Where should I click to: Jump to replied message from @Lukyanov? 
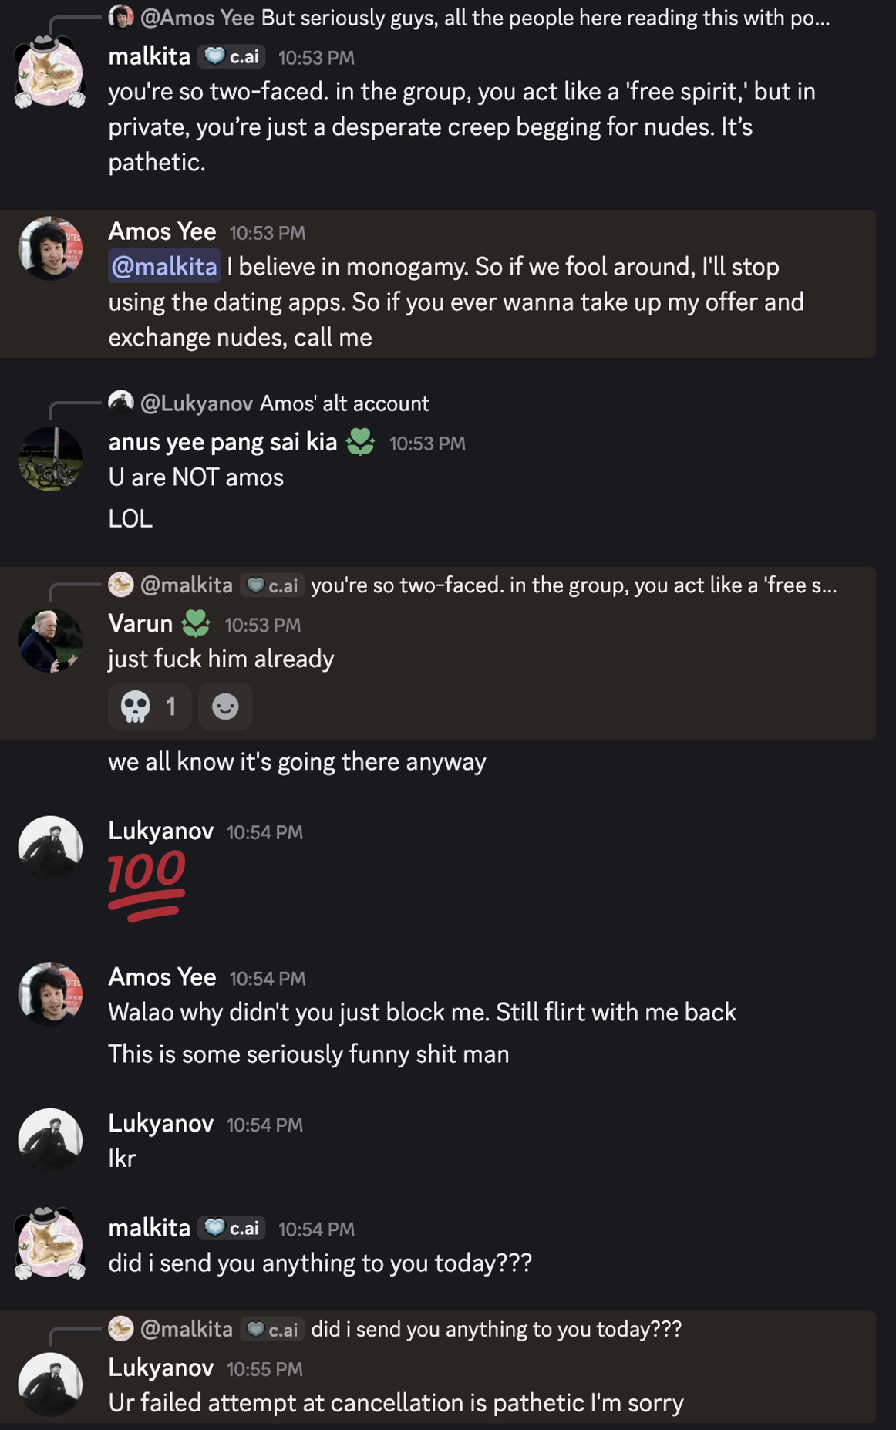pos(344,403)
